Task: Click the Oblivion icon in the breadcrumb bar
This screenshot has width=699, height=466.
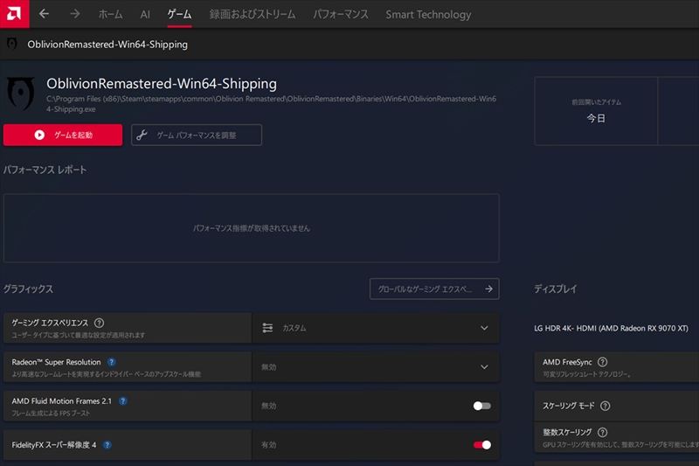Action: point(12,44)
